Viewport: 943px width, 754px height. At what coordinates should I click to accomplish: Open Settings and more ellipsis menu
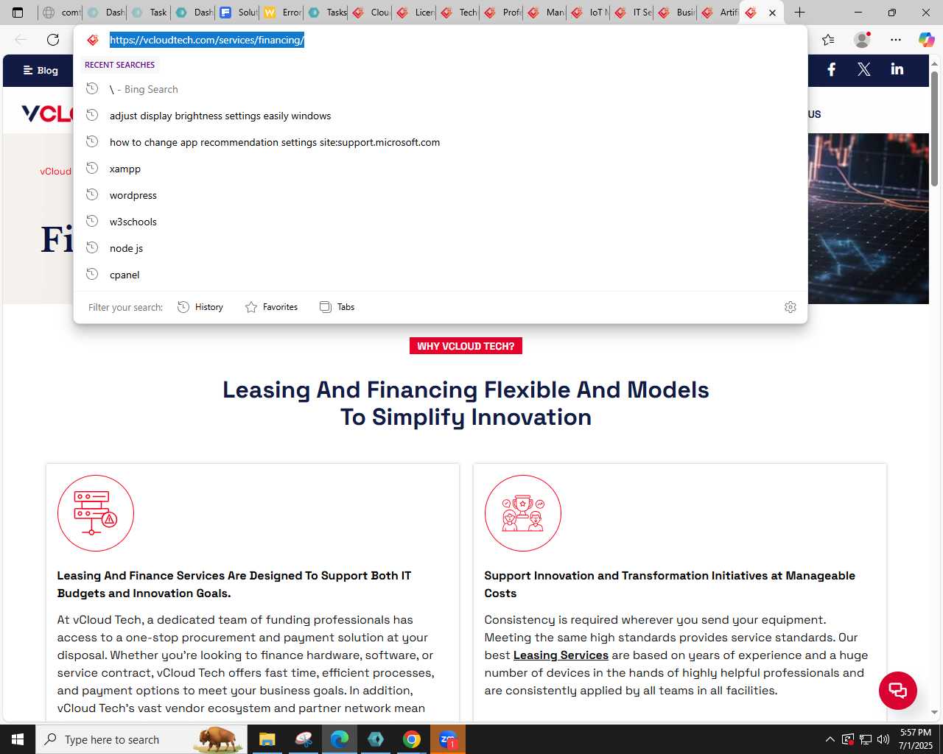[896, 40]
